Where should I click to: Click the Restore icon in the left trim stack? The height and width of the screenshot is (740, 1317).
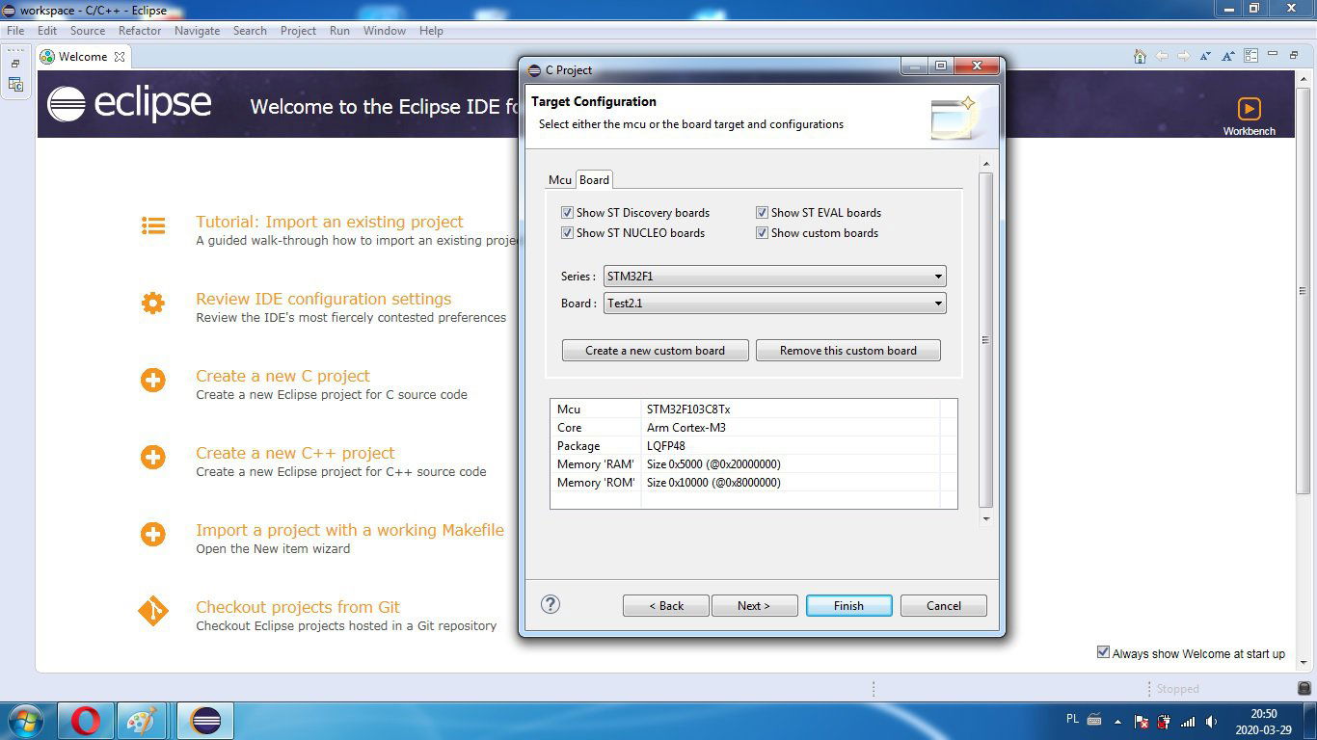[15, 64]
